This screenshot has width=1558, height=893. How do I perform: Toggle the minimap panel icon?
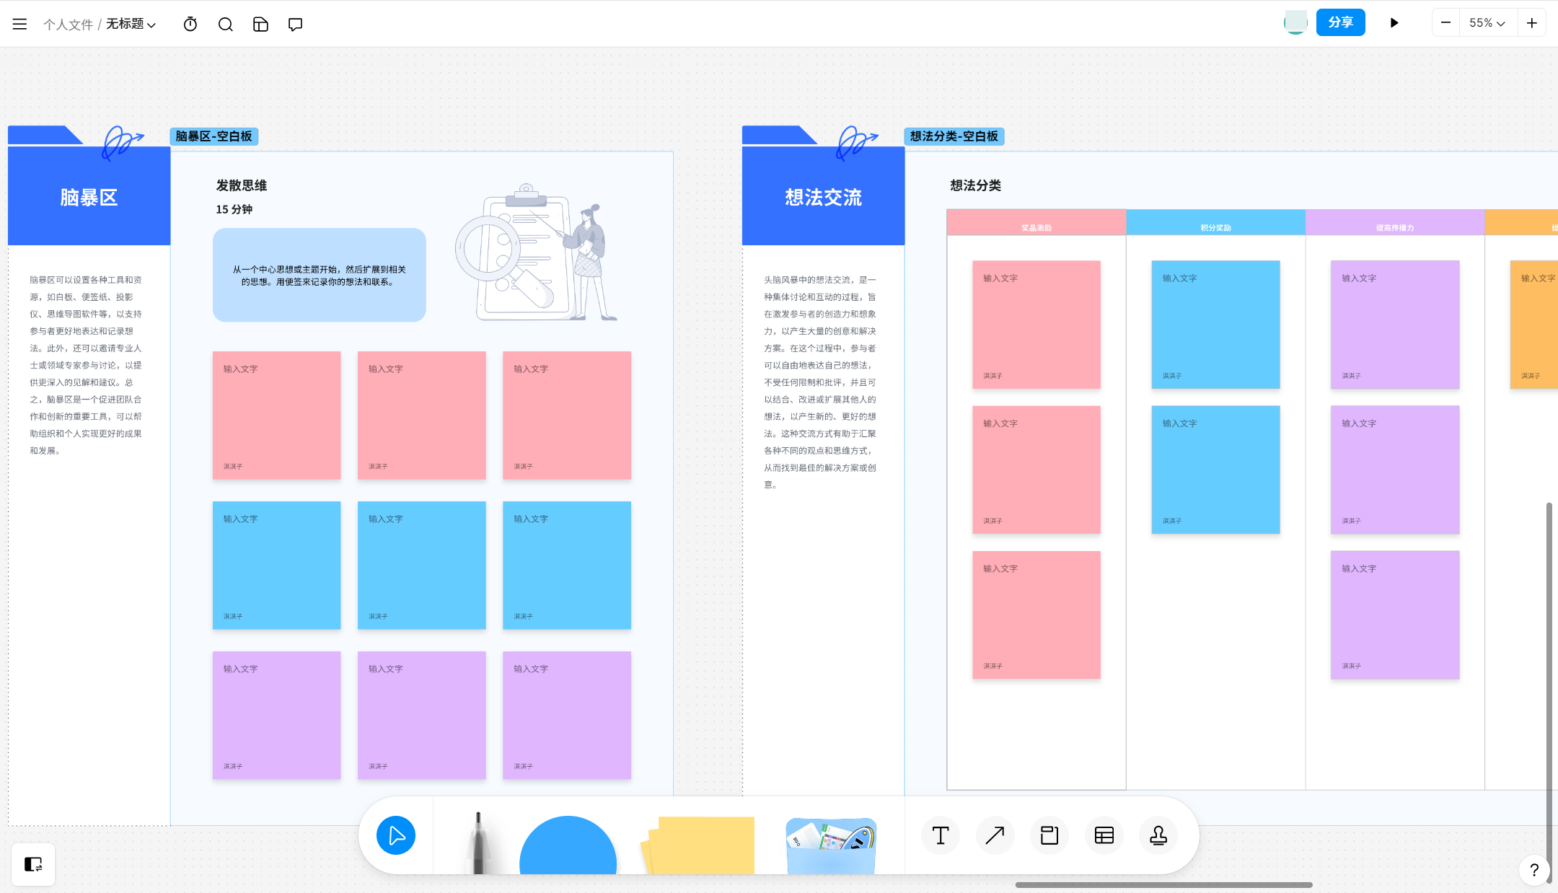33,864
